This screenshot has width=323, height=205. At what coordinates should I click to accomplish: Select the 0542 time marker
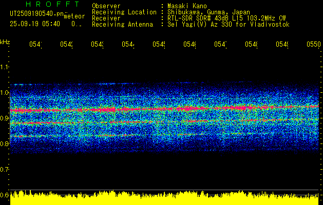[67, 45]
